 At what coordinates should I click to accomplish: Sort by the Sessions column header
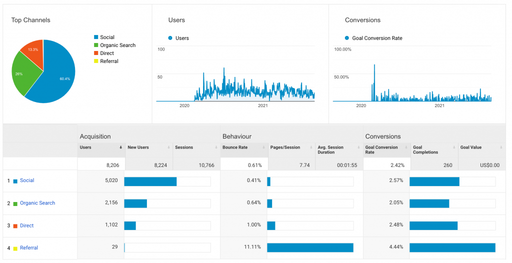[x=184, y=147]
